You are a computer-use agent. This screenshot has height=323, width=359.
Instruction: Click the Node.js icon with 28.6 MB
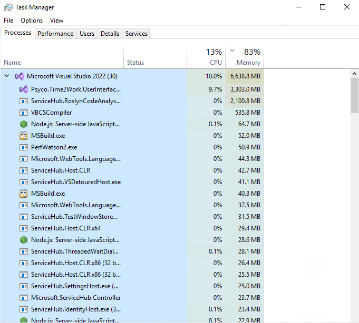24,240
